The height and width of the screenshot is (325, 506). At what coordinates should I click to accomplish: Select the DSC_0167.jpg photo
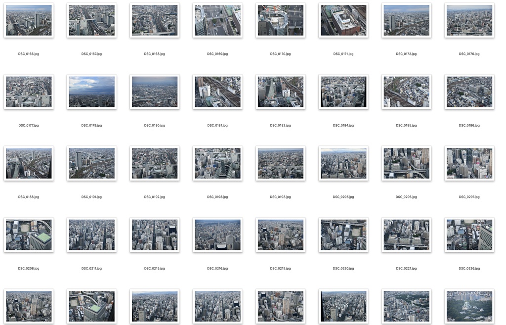click(91, 20)
